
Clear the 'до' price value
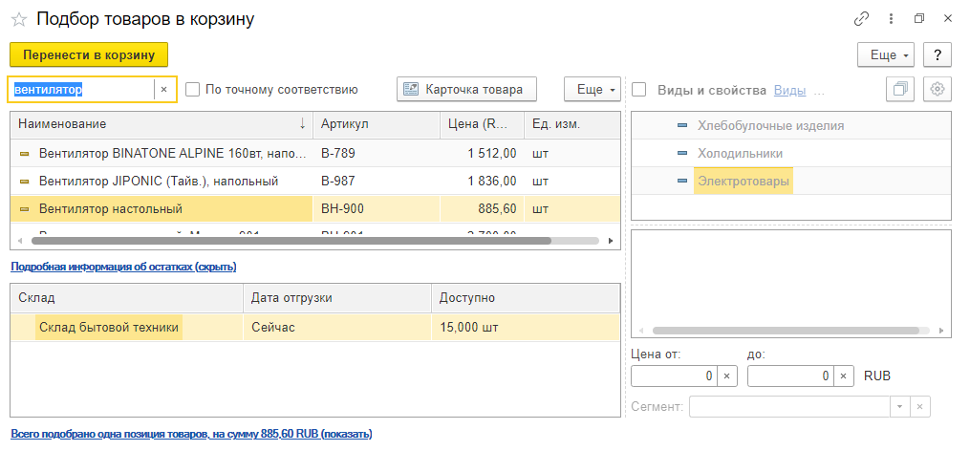[x=842, y=376]
